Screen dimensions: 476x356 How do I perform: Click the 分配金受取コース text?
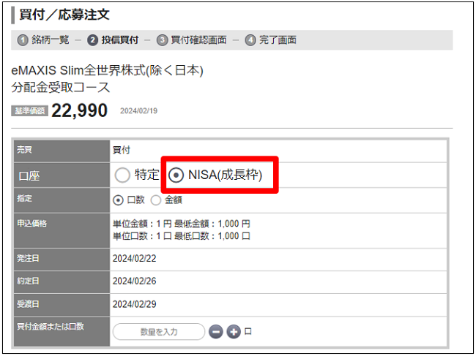point(60,88)
